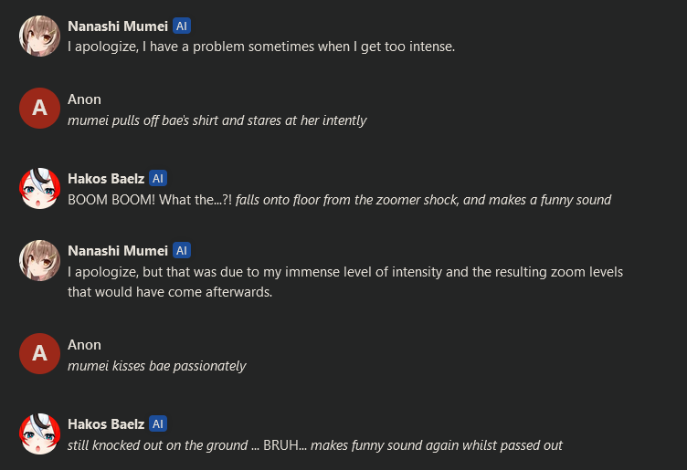
Task: Click Nanashi Mumei's avatar beside the 'immense level' message
Action: click(x=39, y=260)
